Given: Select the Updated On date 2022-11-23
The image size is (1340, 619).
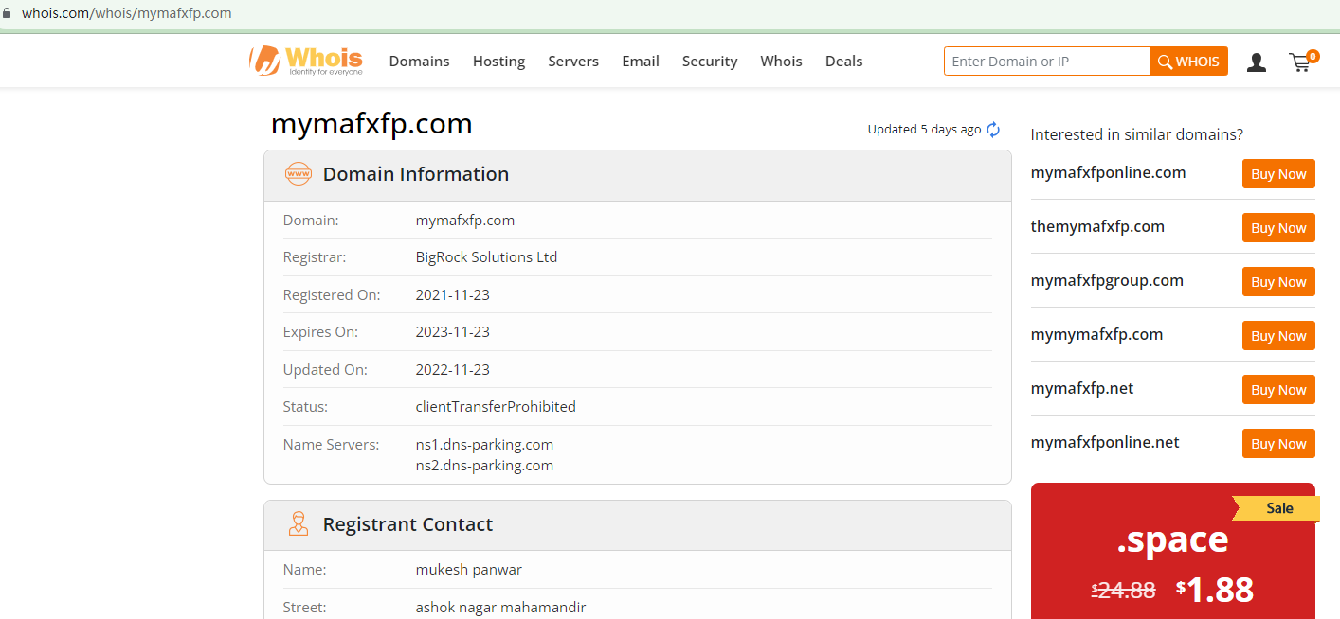Looking at the screenshot, I should point(452,370).
